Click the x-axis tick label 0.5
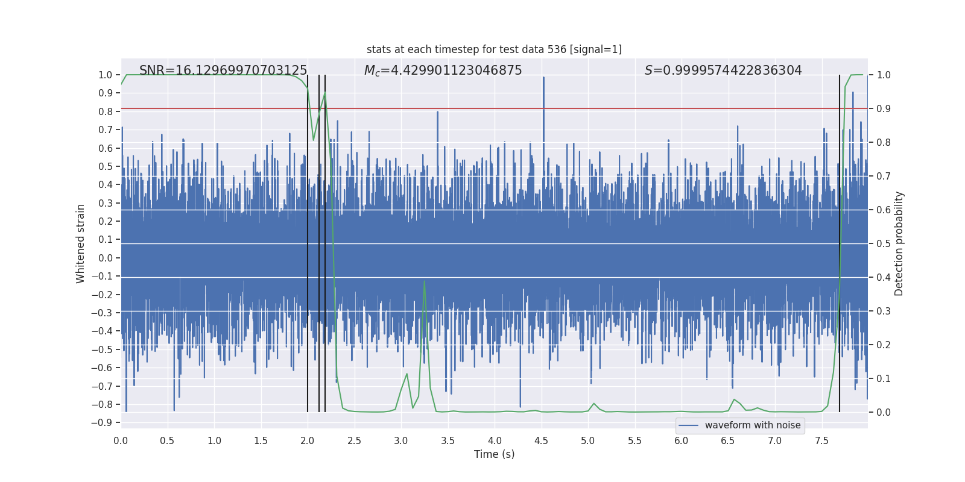Screen dimensions: 965x482 168,441
